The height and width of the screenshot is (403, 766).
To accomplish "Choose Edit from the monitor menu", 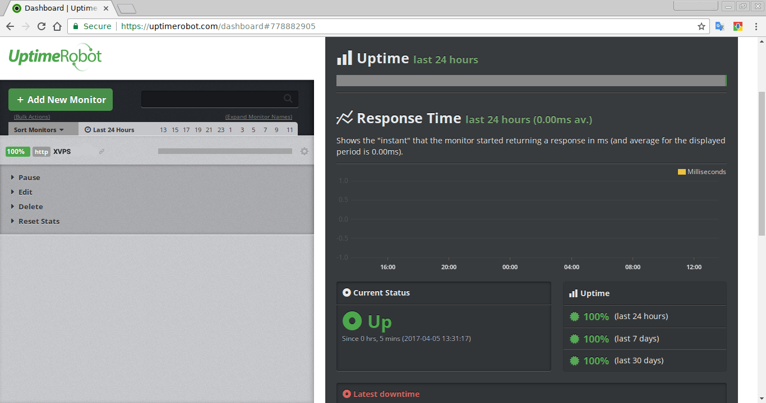I will click(x=25, y=192).
